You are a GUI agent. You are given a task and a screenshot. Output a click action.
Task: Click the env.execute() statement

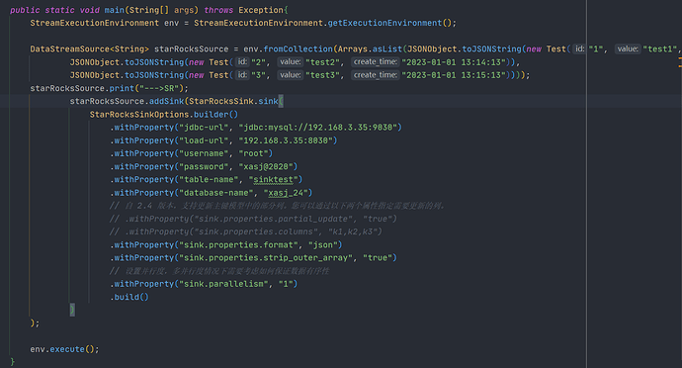tap(64, 349)
